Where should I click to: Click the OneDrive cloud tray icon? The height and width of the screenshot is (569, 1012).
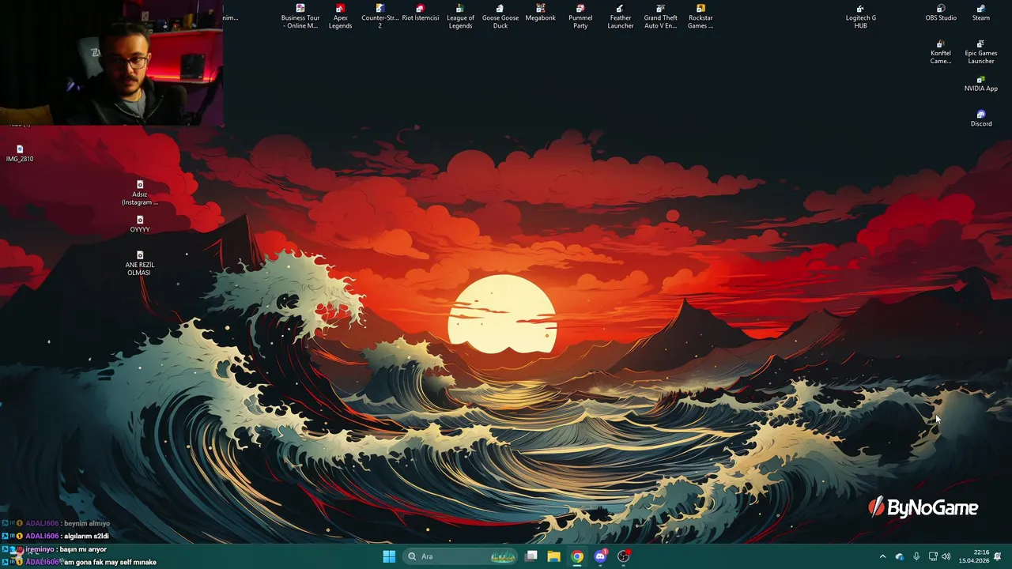pos(900,556)
